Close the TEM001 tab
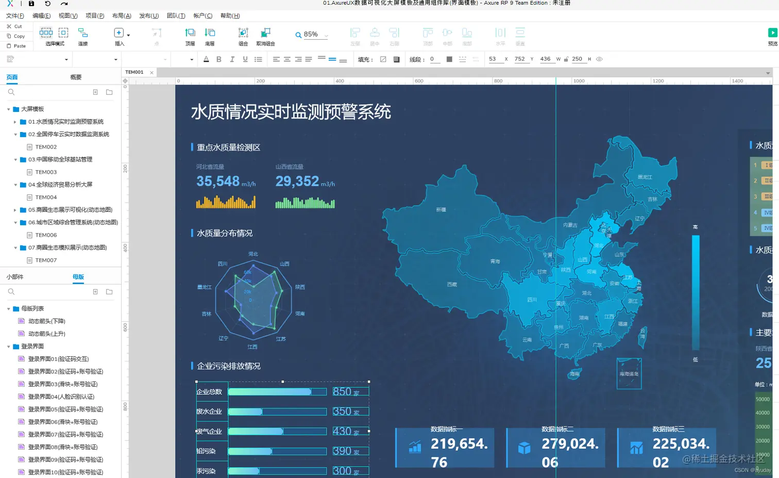779x478 pixels. [x=151, y=73]
